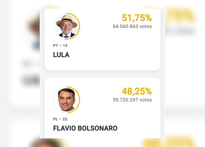Open the PT – 13 result card
This screenshot has height=147, width=205.
pos(102,40)
